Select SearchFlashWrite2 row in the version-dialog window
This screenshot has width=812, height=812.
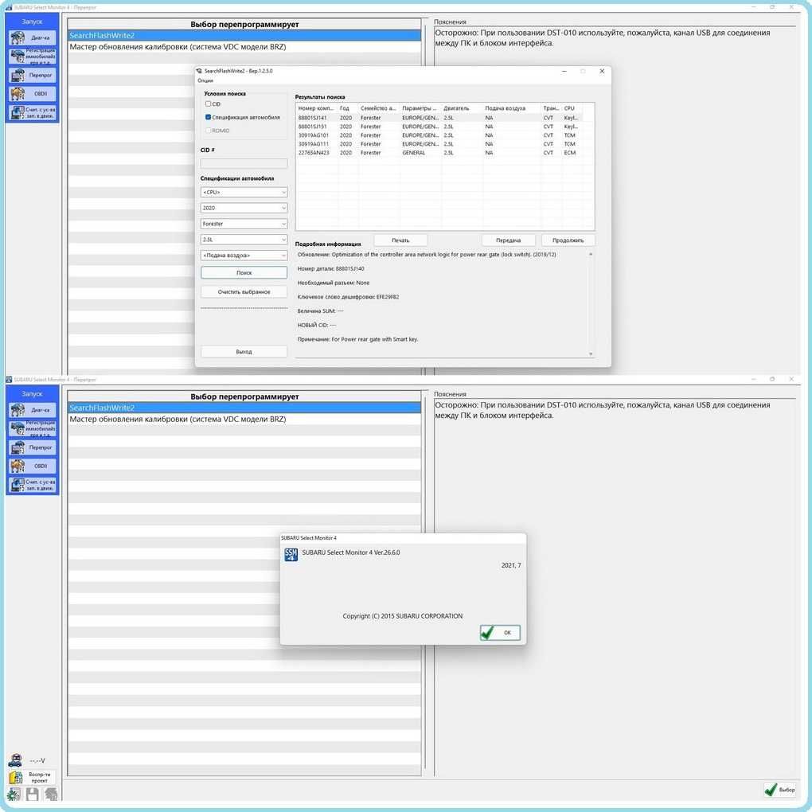point(244,408)
